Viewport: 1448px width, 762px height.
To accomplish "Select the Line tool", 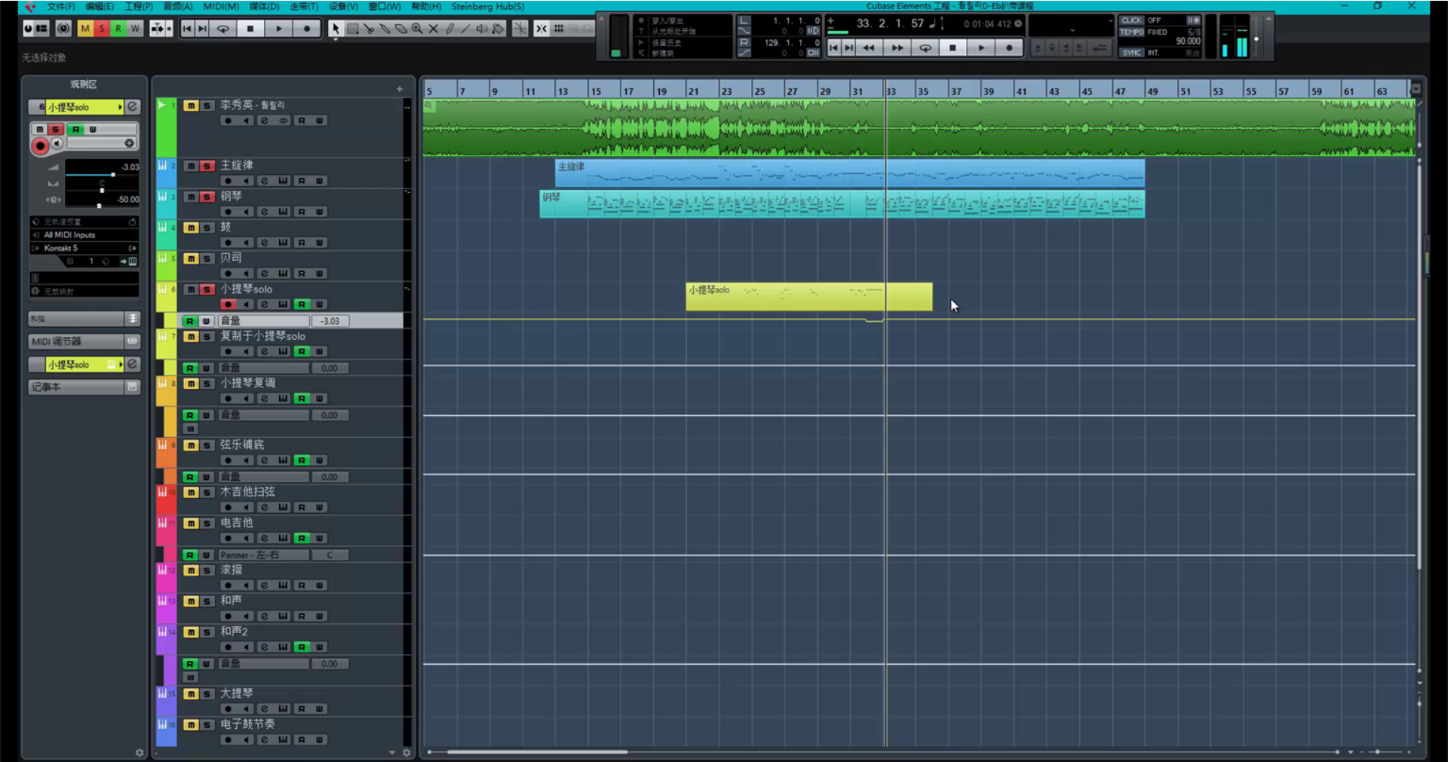I will [465, 29].
